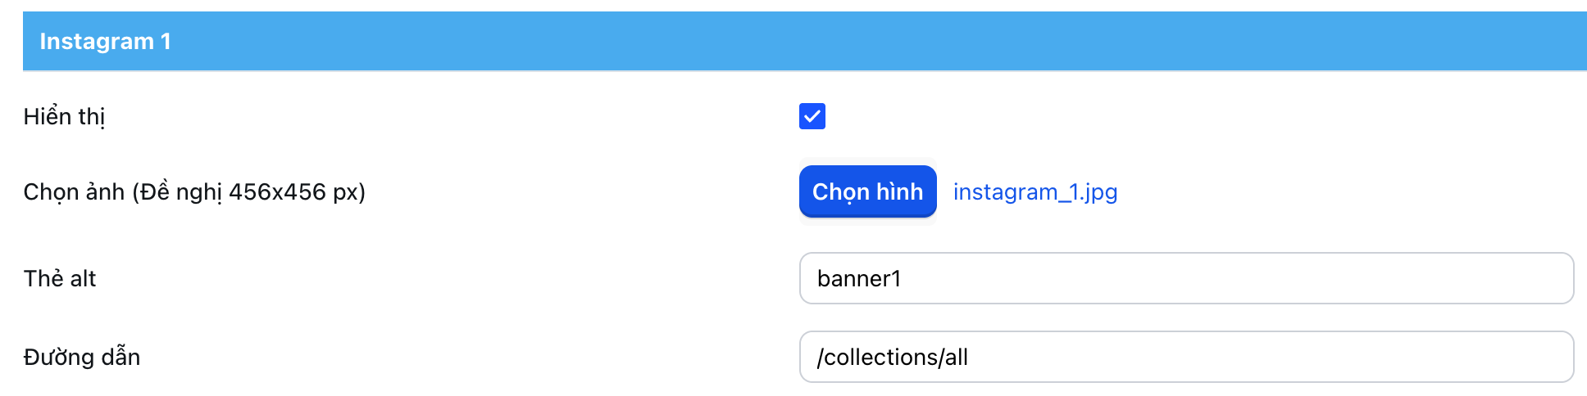Screen dimensions: 1587x396
Task: Focus the Thẻ alt input field
Action: (x=1185, y=278)
